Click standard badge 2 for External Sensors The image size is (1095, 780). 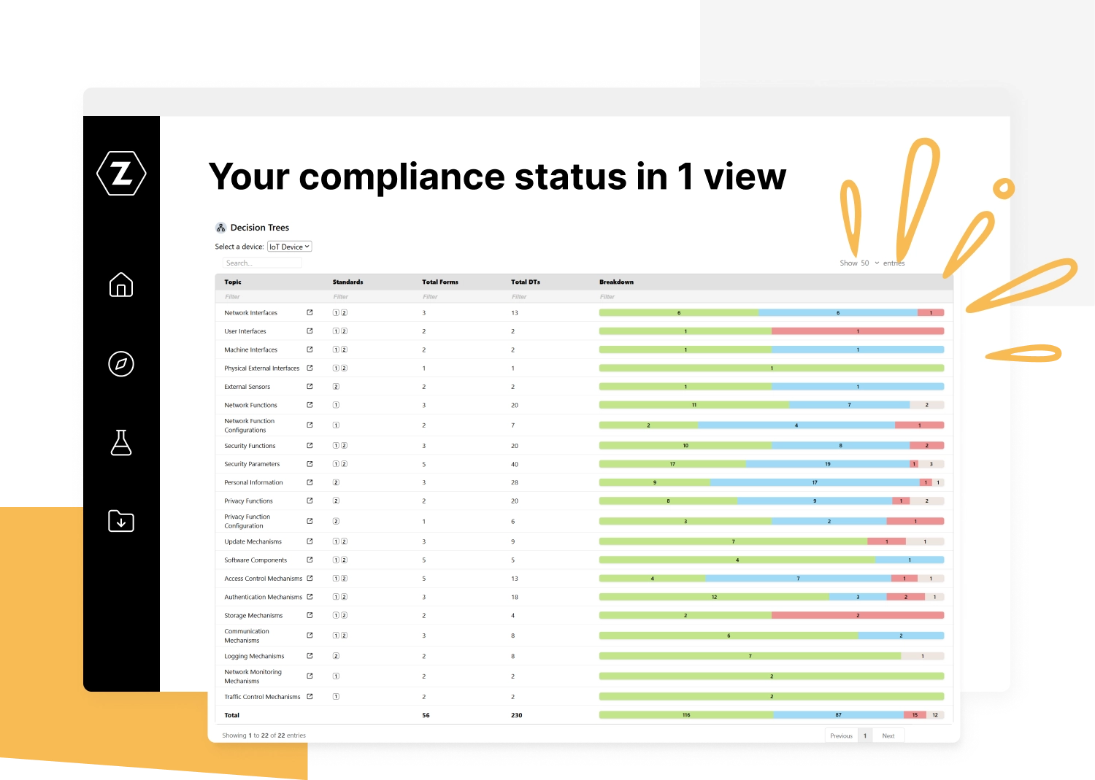click(x=337, y=386)
